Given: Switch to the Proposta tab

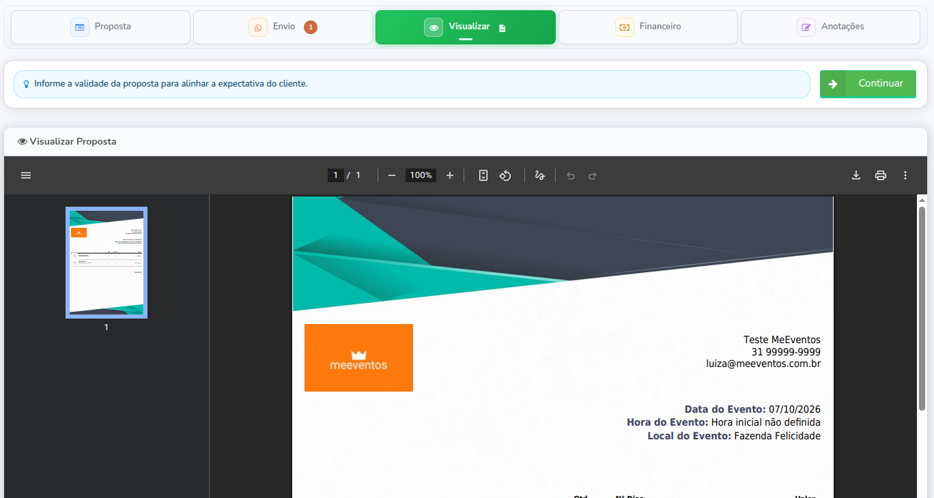Looking at the screenshot, I should tap(100, 27).
